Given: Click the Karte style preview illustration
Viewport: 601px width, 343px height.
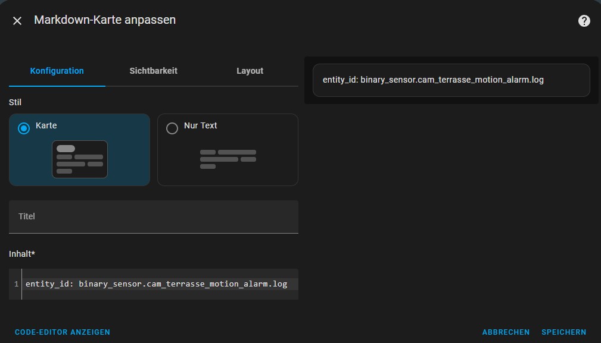Looking at the screenshot, I should (x=79, y=159).
